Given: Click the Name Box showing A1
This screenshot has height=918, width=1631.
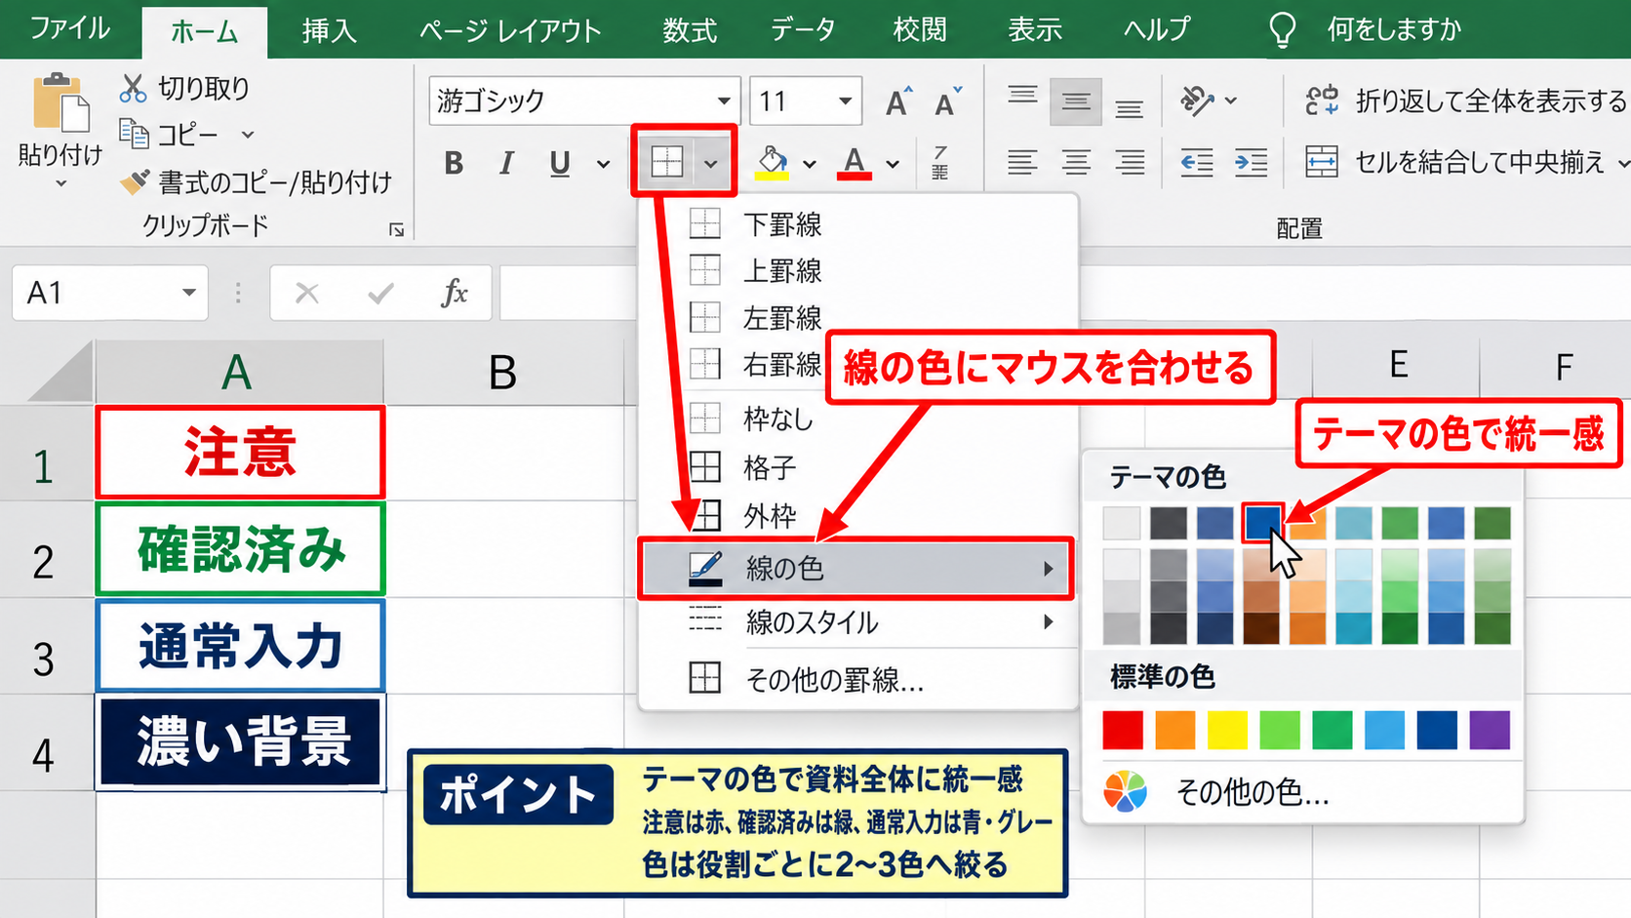Looking at the screenshot, I should [x=109, y=293].
